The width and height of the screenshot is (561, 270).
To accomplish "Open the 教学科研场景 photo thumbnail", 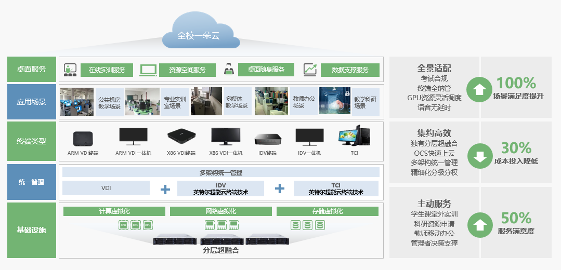I will (x=335, y=101).
